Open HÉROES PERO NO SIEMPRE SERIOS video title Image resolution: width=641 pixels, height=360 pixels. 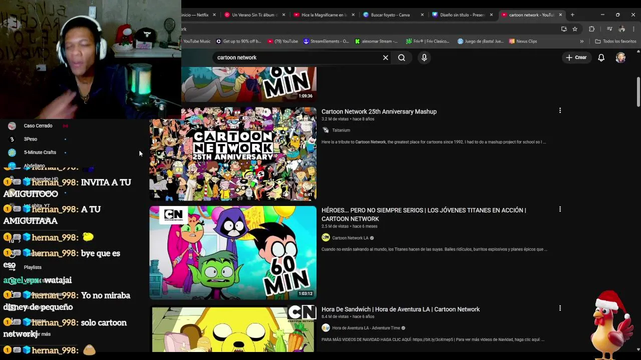[x=424, y=214]
